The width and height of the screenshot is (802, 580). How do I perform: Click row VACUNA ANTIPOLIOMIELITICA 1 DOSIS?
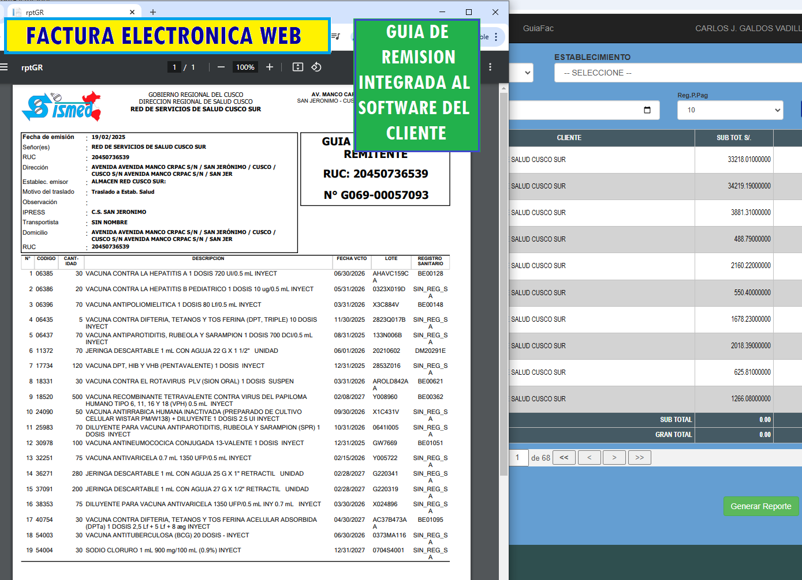pyautogui.click(x=235, y=305)
